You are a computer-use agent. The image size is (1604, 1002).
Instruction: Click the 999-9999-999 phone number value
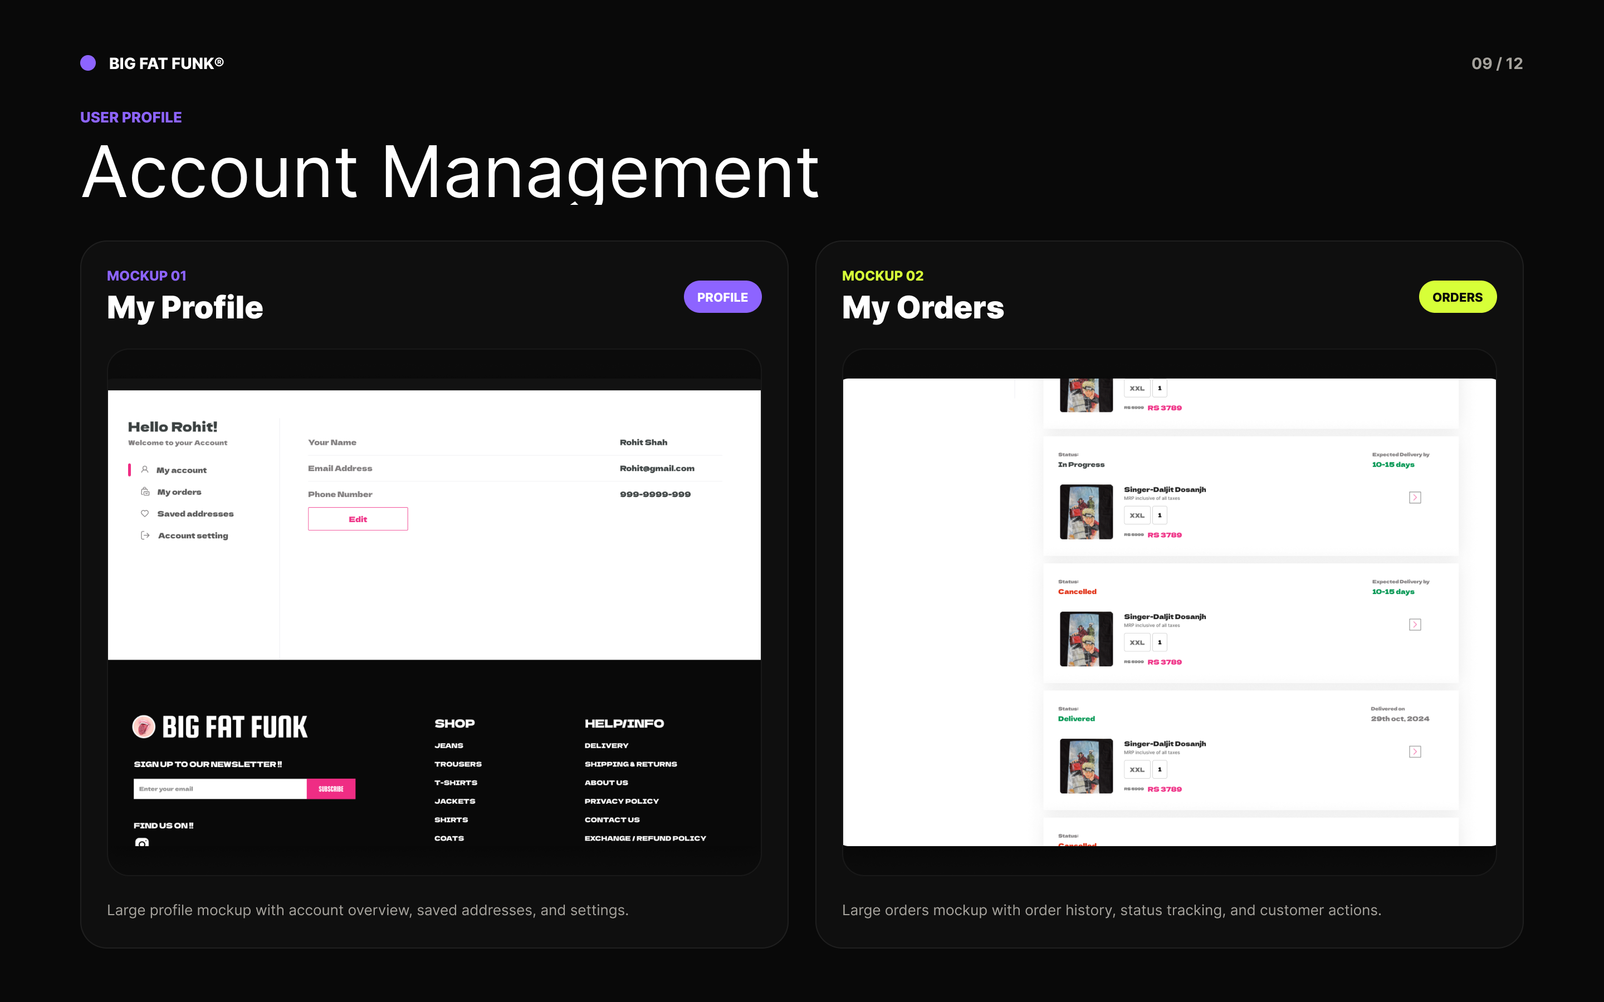coord(656,494)
